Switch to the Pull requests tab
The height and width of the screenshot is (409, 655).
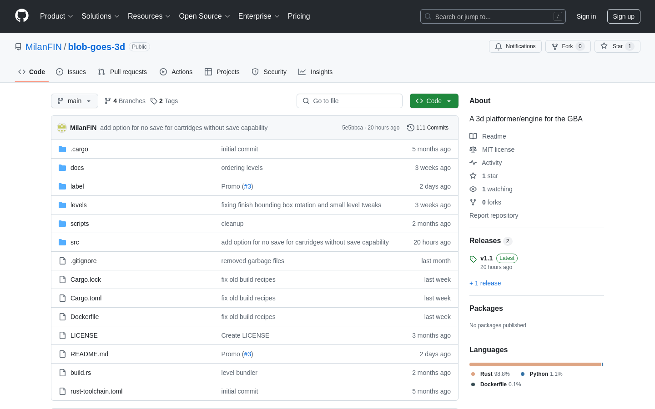coord(122,72)
